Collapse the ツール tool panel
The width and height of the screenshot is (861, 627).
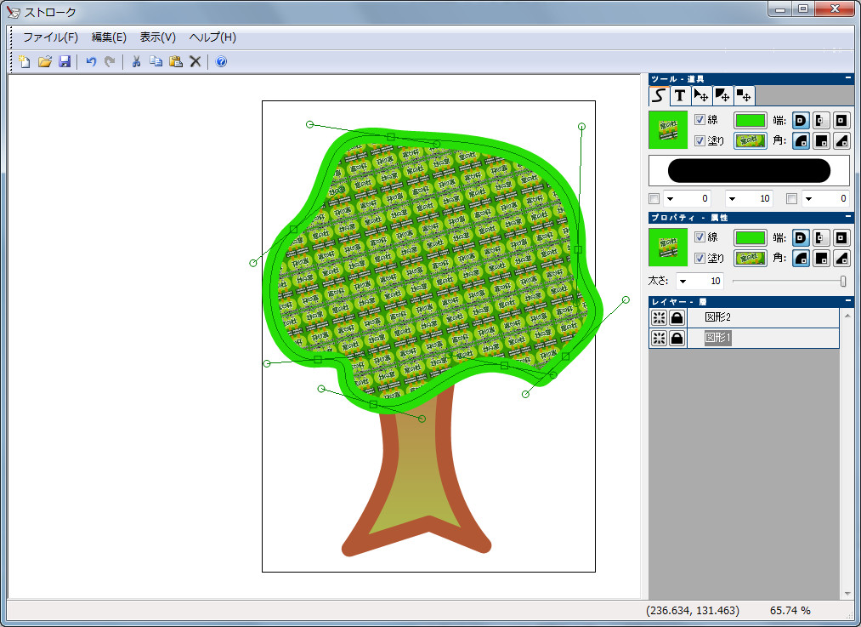(848, 78)
